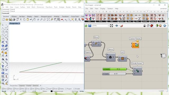Cut selection with the scissors icon

point(21,20)
